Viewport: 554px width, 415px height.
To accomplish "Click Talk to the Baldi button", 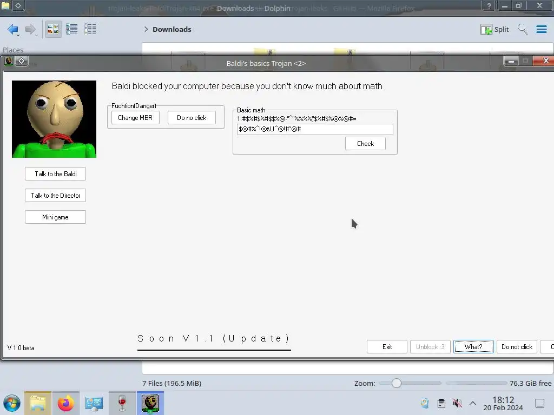I will [56, 173].
